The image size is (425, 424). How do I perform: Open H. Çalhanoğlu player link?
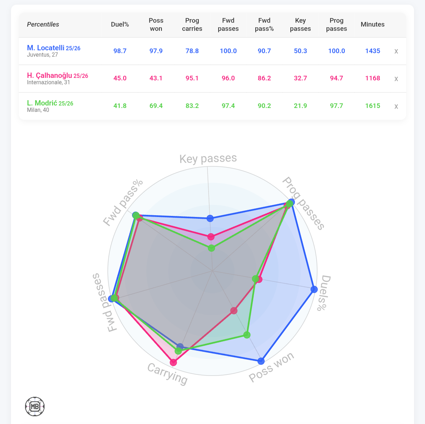(50, 75)
